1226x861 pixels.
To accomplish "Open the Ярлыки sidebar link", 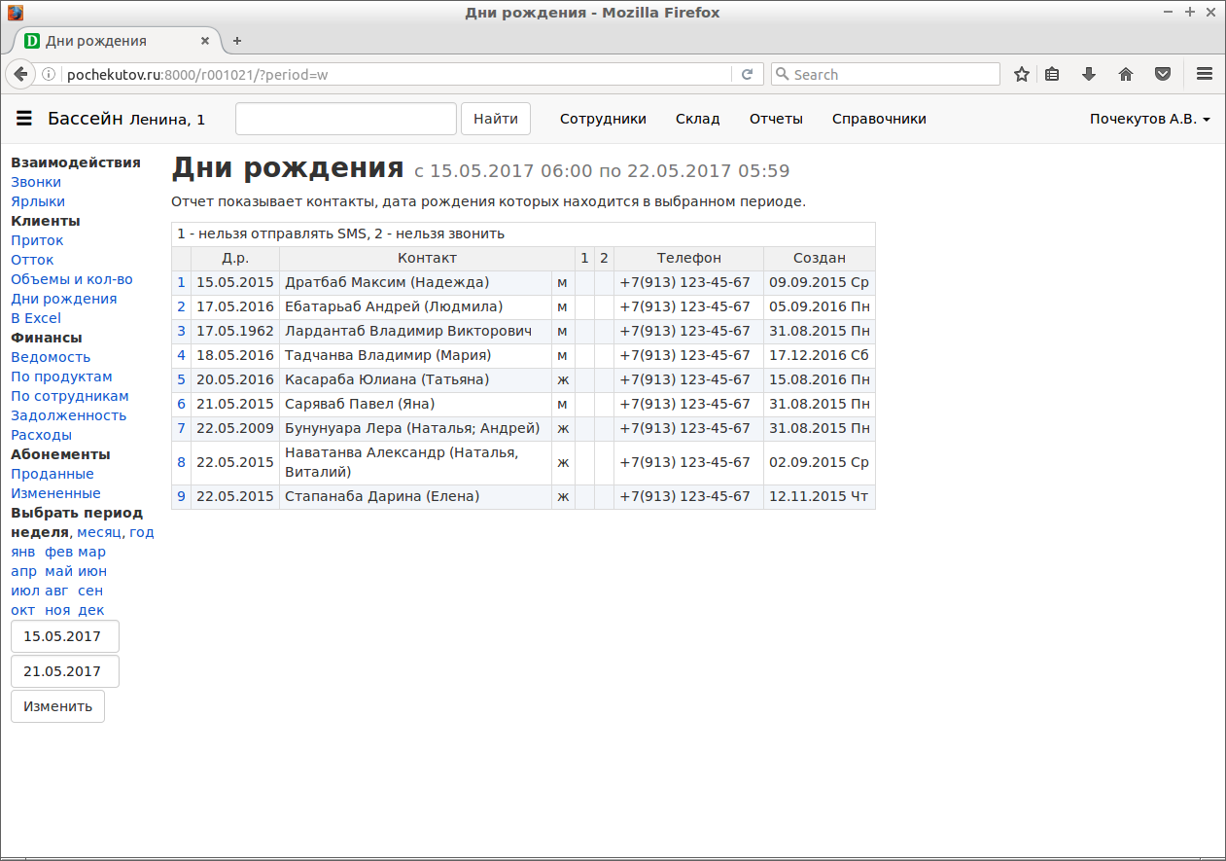I will 38,201.
